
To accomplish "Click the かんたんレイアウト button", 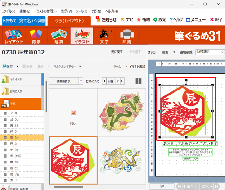I will pyautogui.click(x=64, y=66).
